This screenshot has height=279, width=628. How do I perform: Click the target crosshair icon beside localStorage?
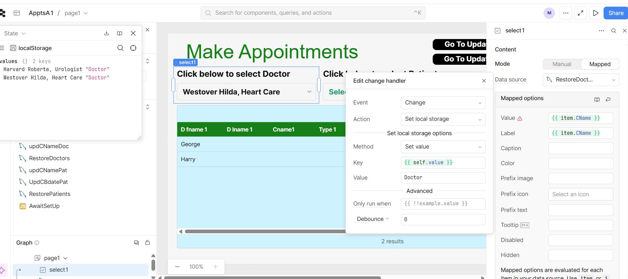point(133,48)
